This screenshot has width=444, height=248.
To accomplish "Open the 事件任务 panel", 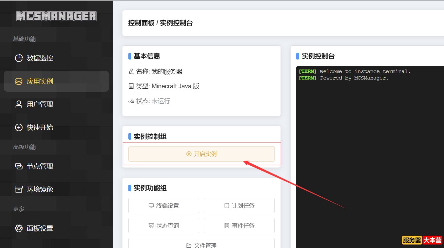I will pos(239,225).
